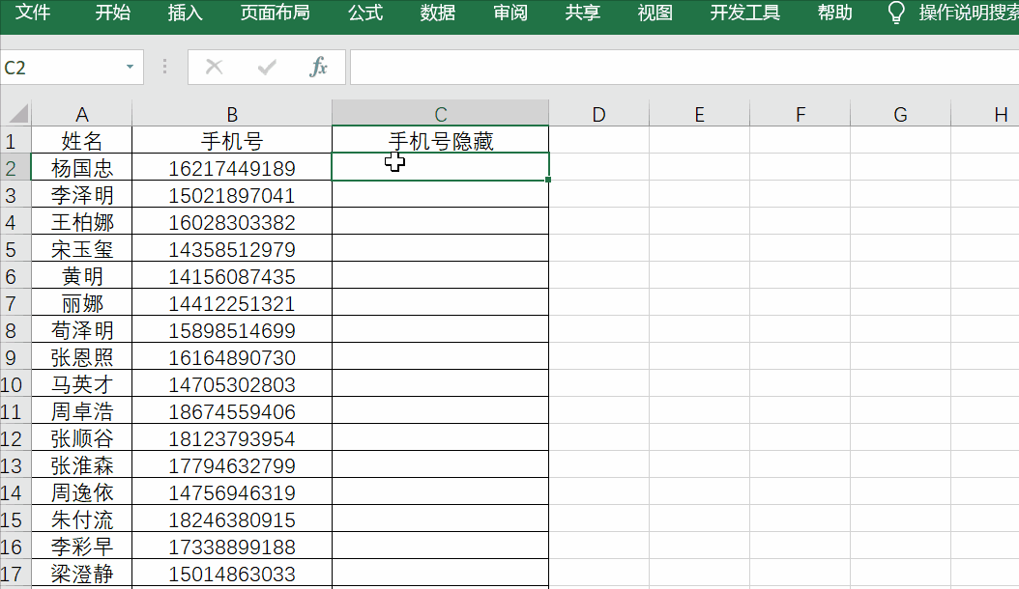This screenshot has height=589, width=1019.
Task: Open the 公式 ribbon tab
Action: coord(365,13)
